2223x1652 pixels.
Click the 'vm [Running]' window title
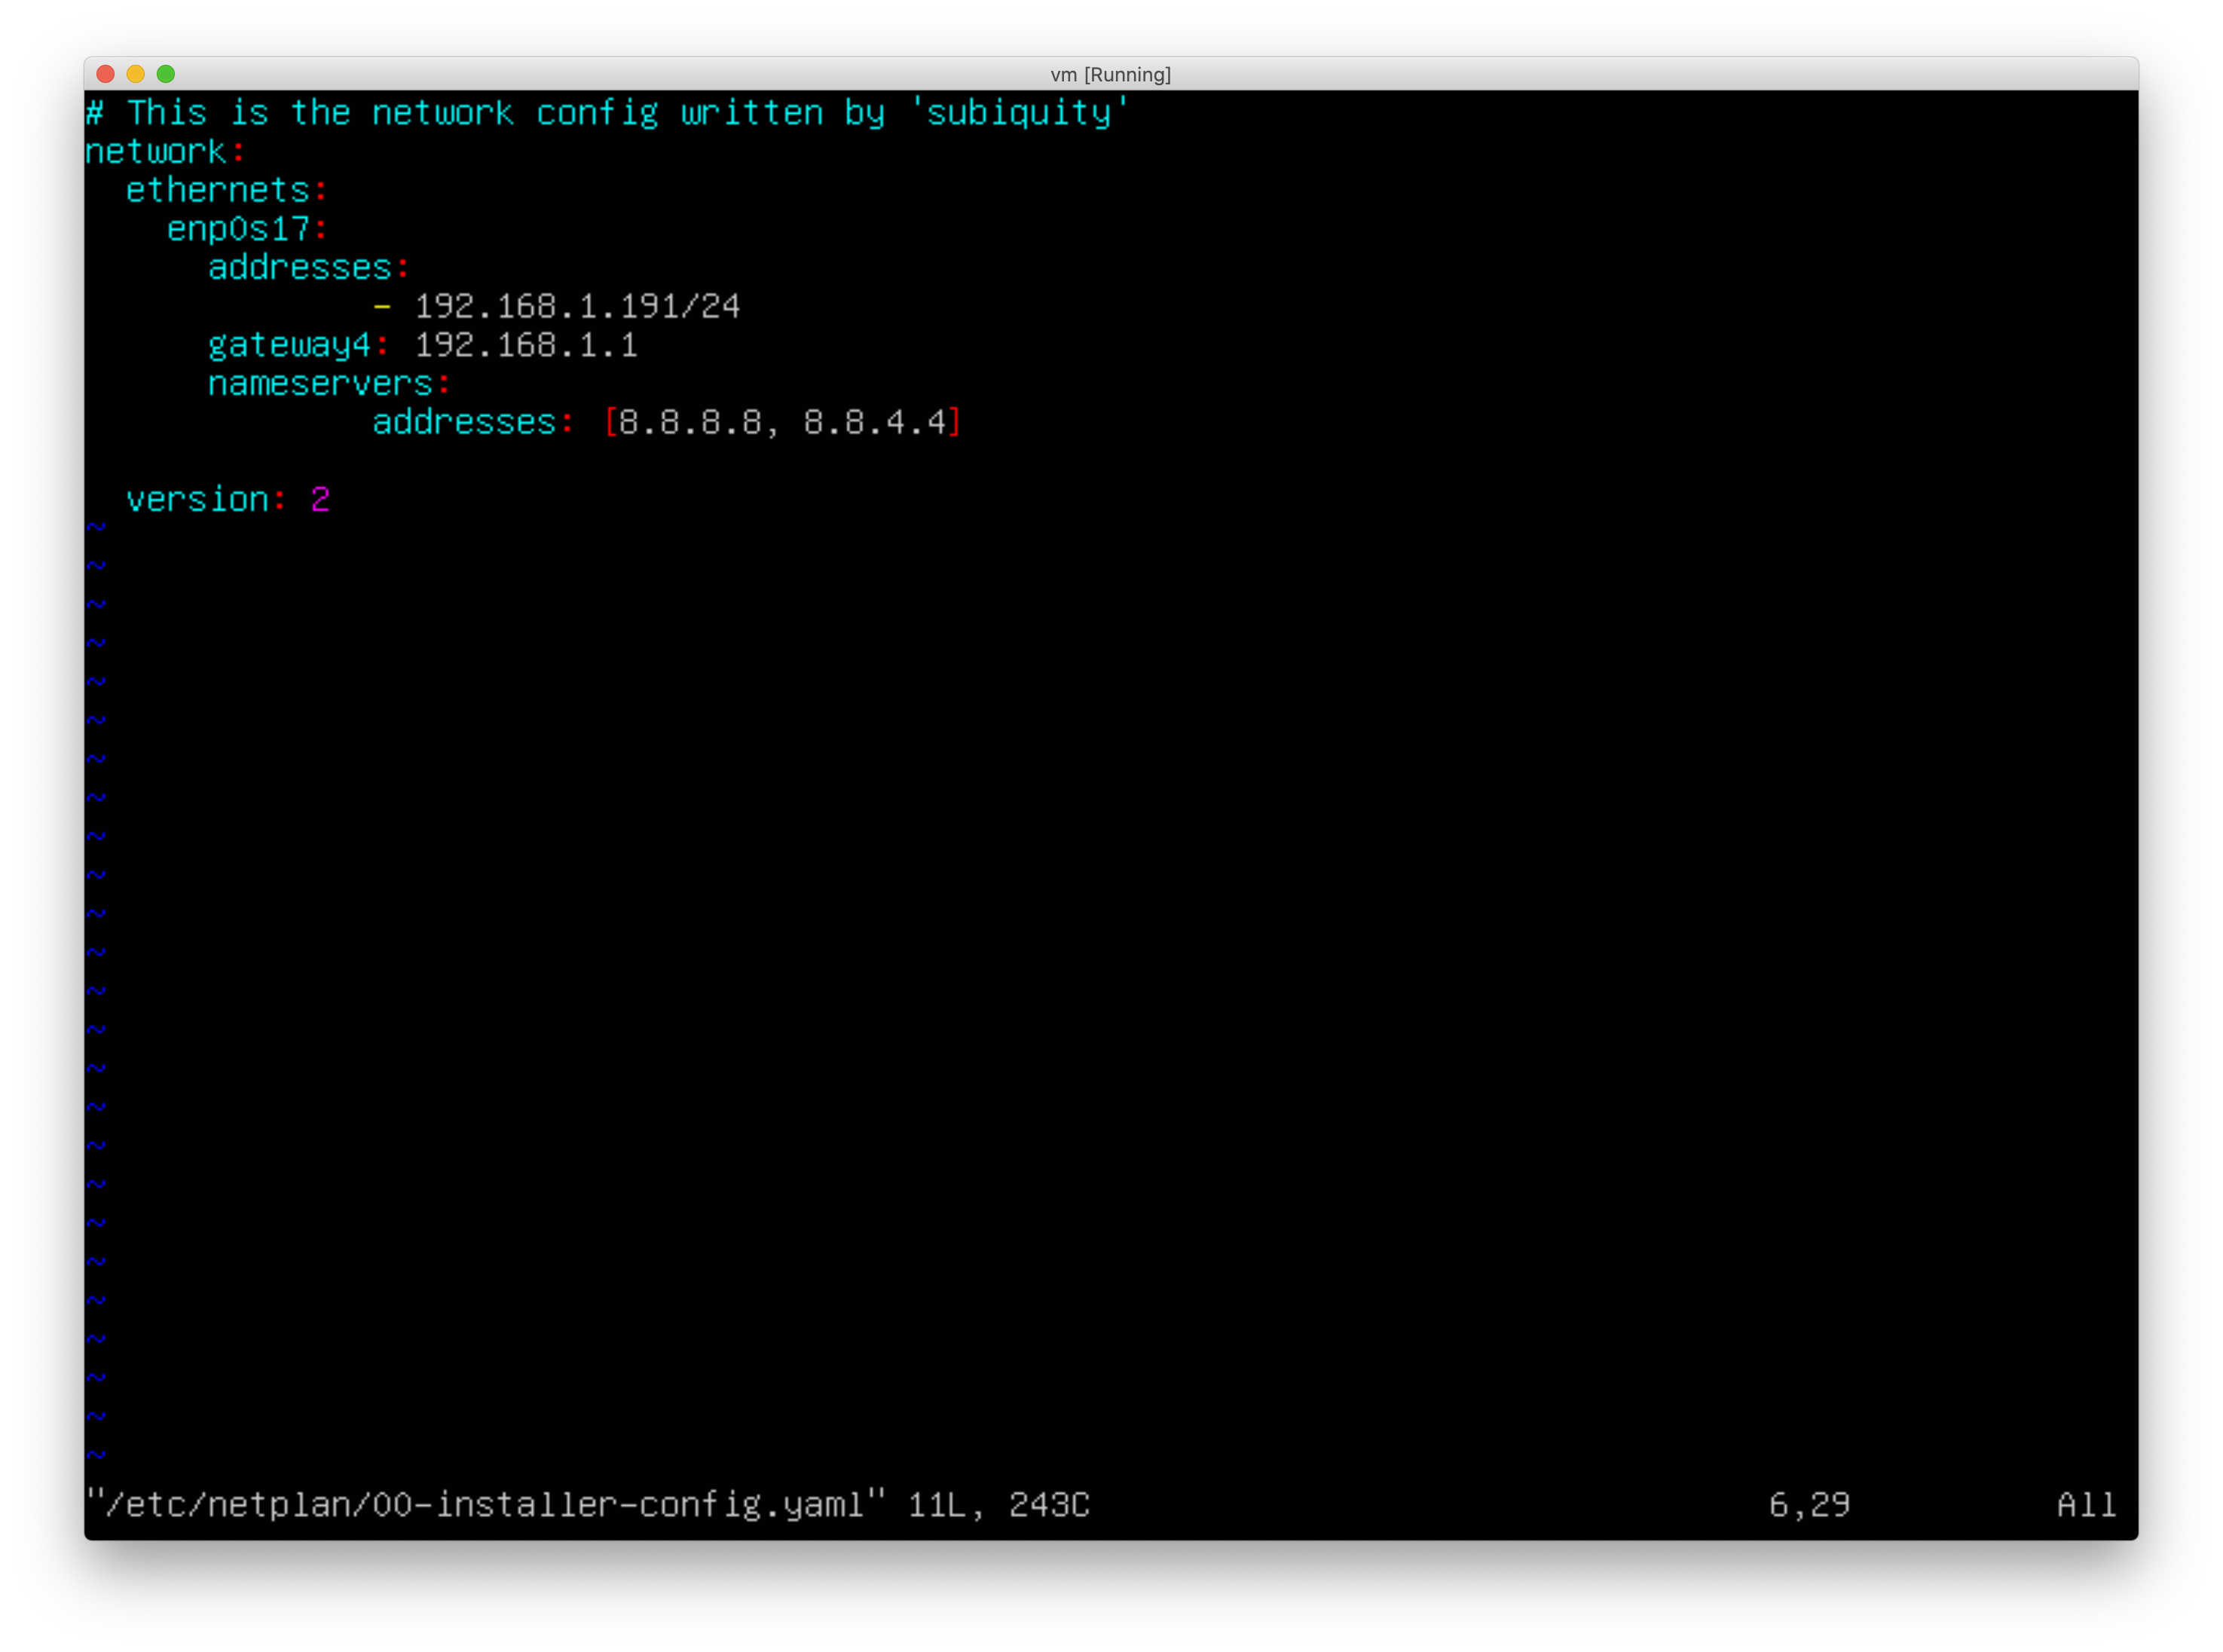[1110, 75]
